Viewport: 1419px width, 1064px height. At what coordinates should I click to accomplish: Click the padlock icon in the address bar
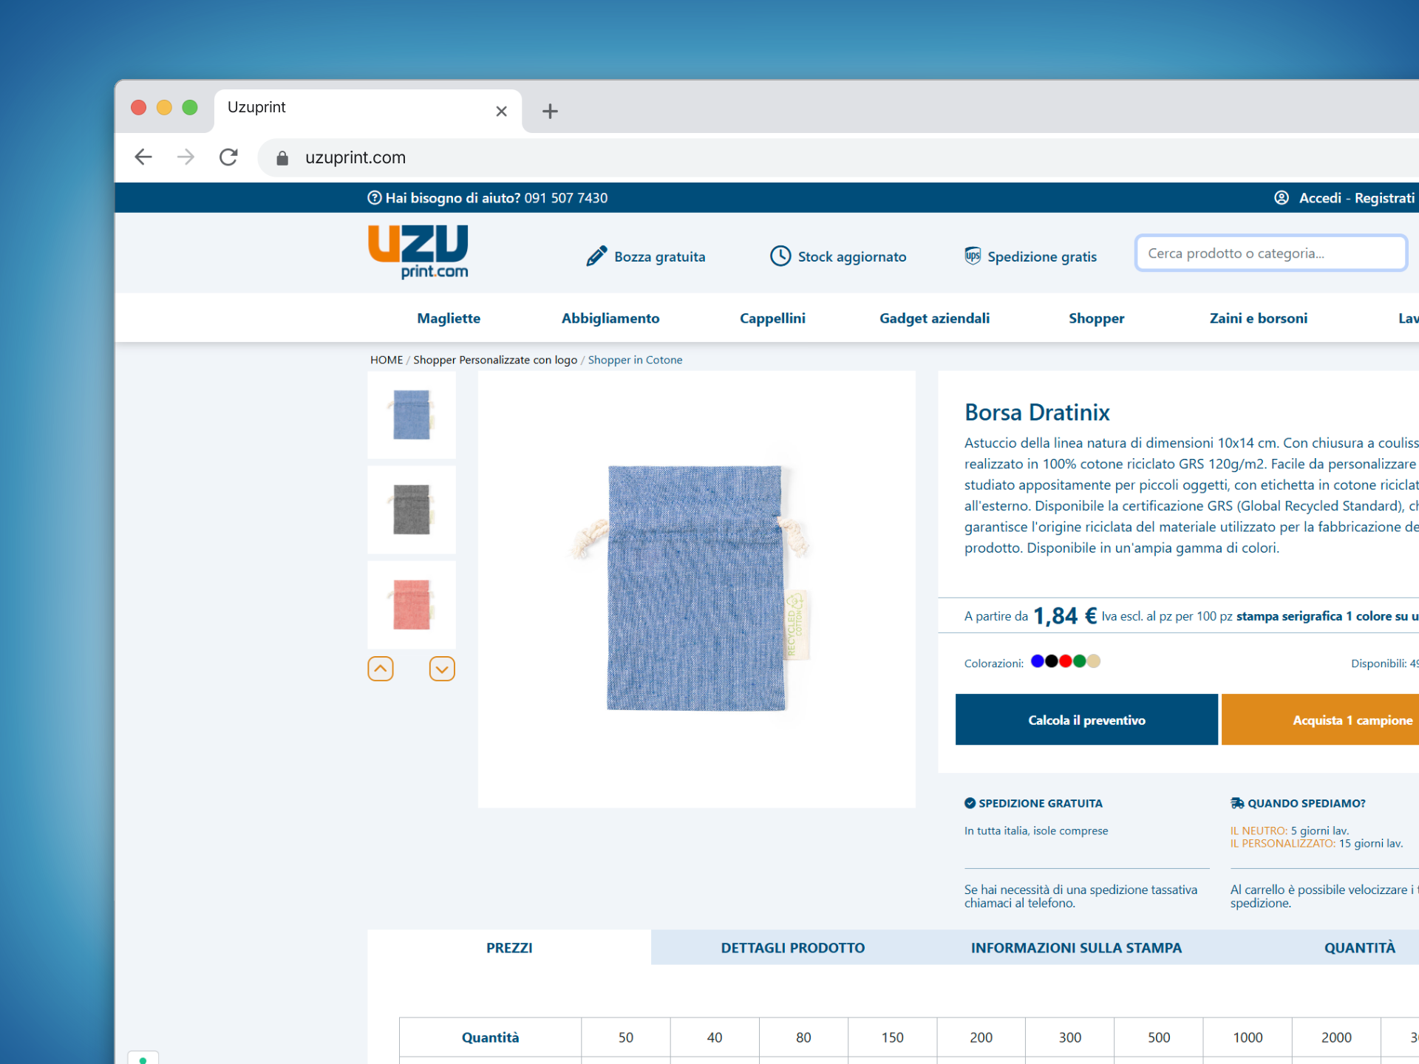click(282, 158)
